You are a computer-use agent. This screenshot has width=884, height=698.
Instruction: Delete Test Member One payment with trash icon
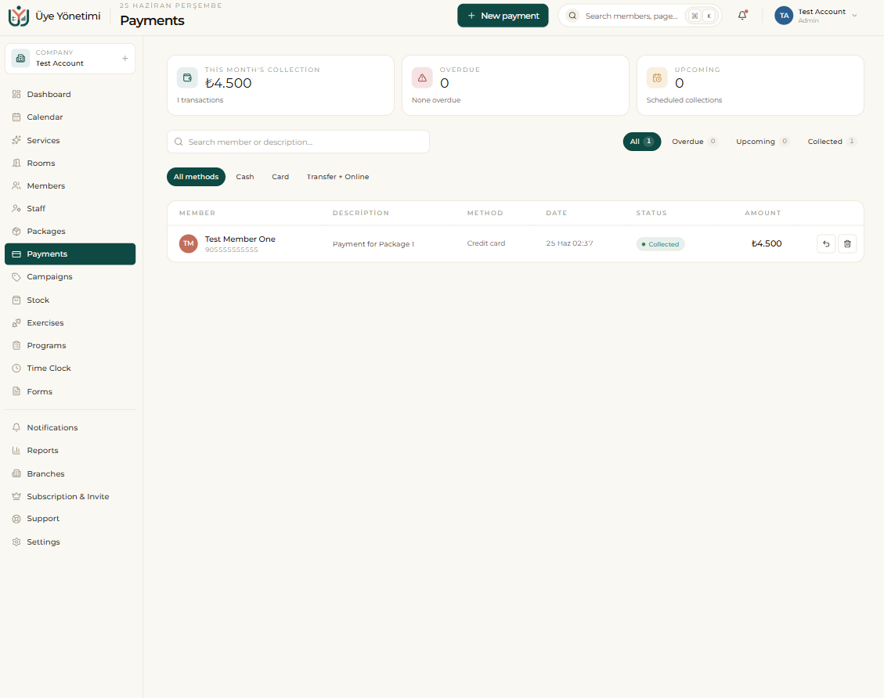tap(847, 244)
